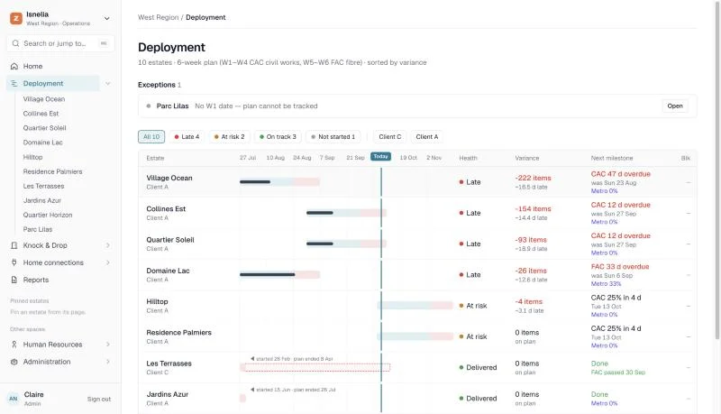Click Parc Lilas exception name
Screen dimensions: 721x414
(x=172, y=106)
